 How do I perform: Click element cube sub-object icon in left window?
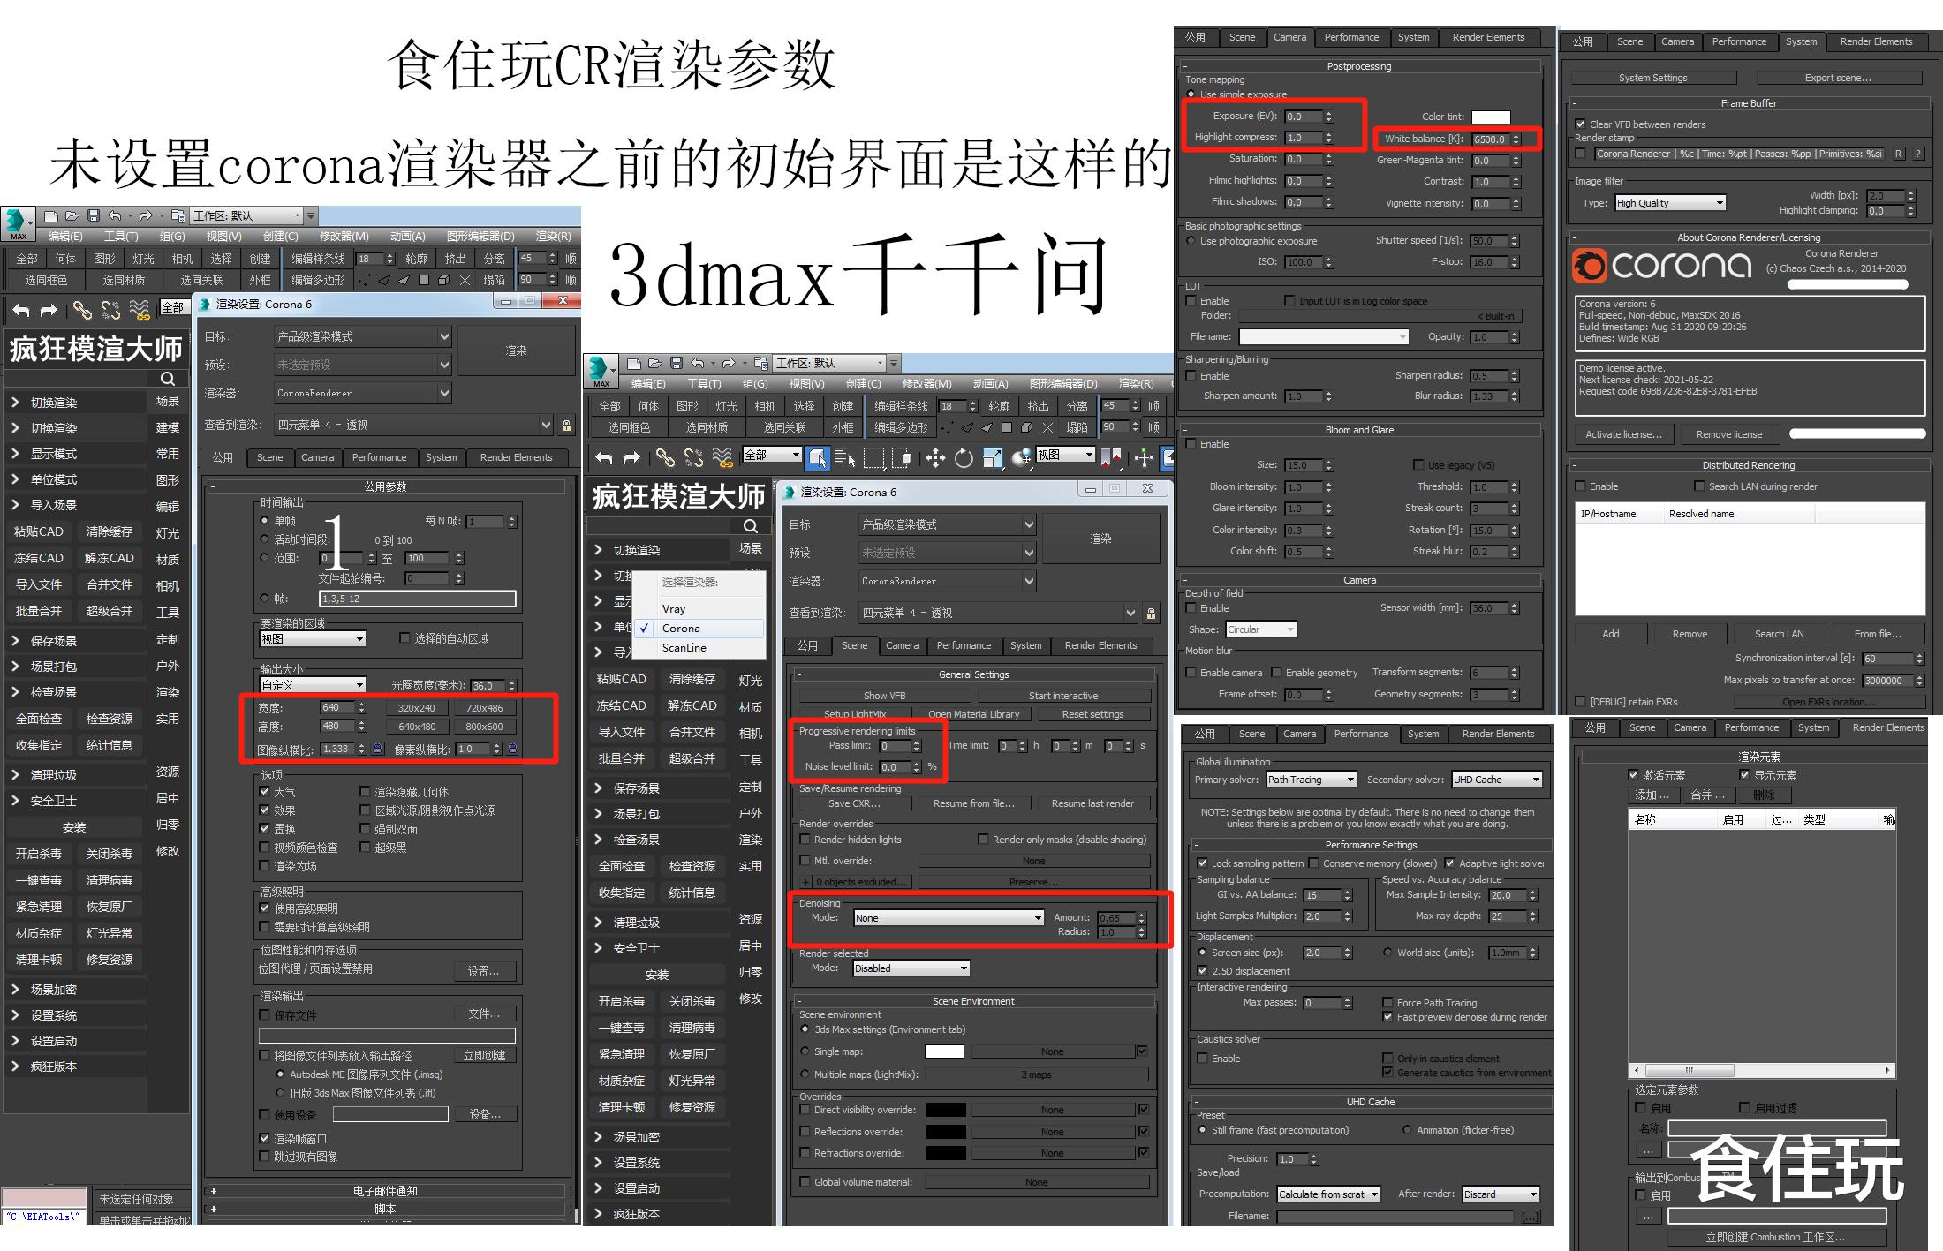click(x=442, y=281)
